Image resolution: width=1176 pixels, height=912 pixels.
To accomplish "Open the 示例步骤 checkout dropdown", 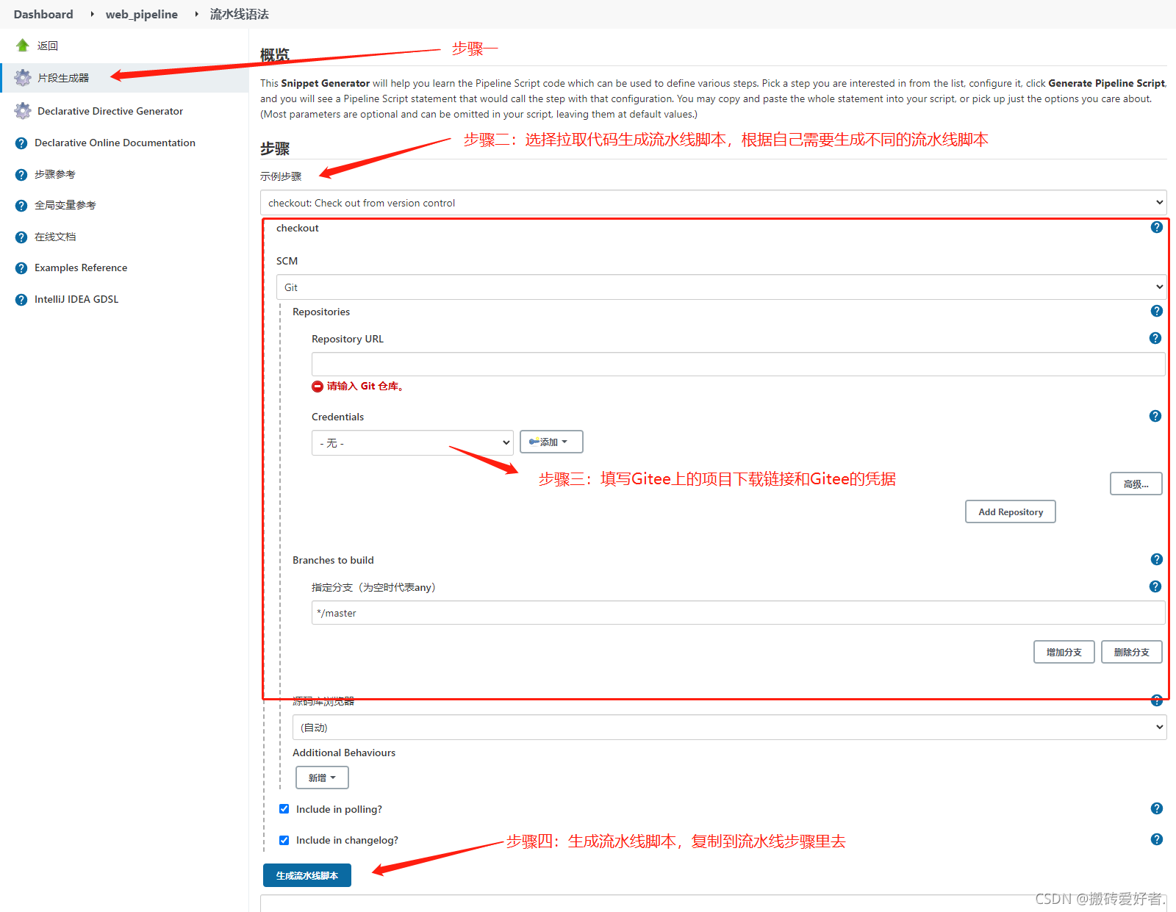I will pos(713,203).
